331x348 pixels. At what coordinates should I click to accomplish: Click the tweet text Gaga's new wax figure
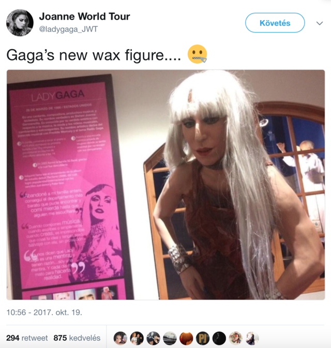[x=94, y=55]
